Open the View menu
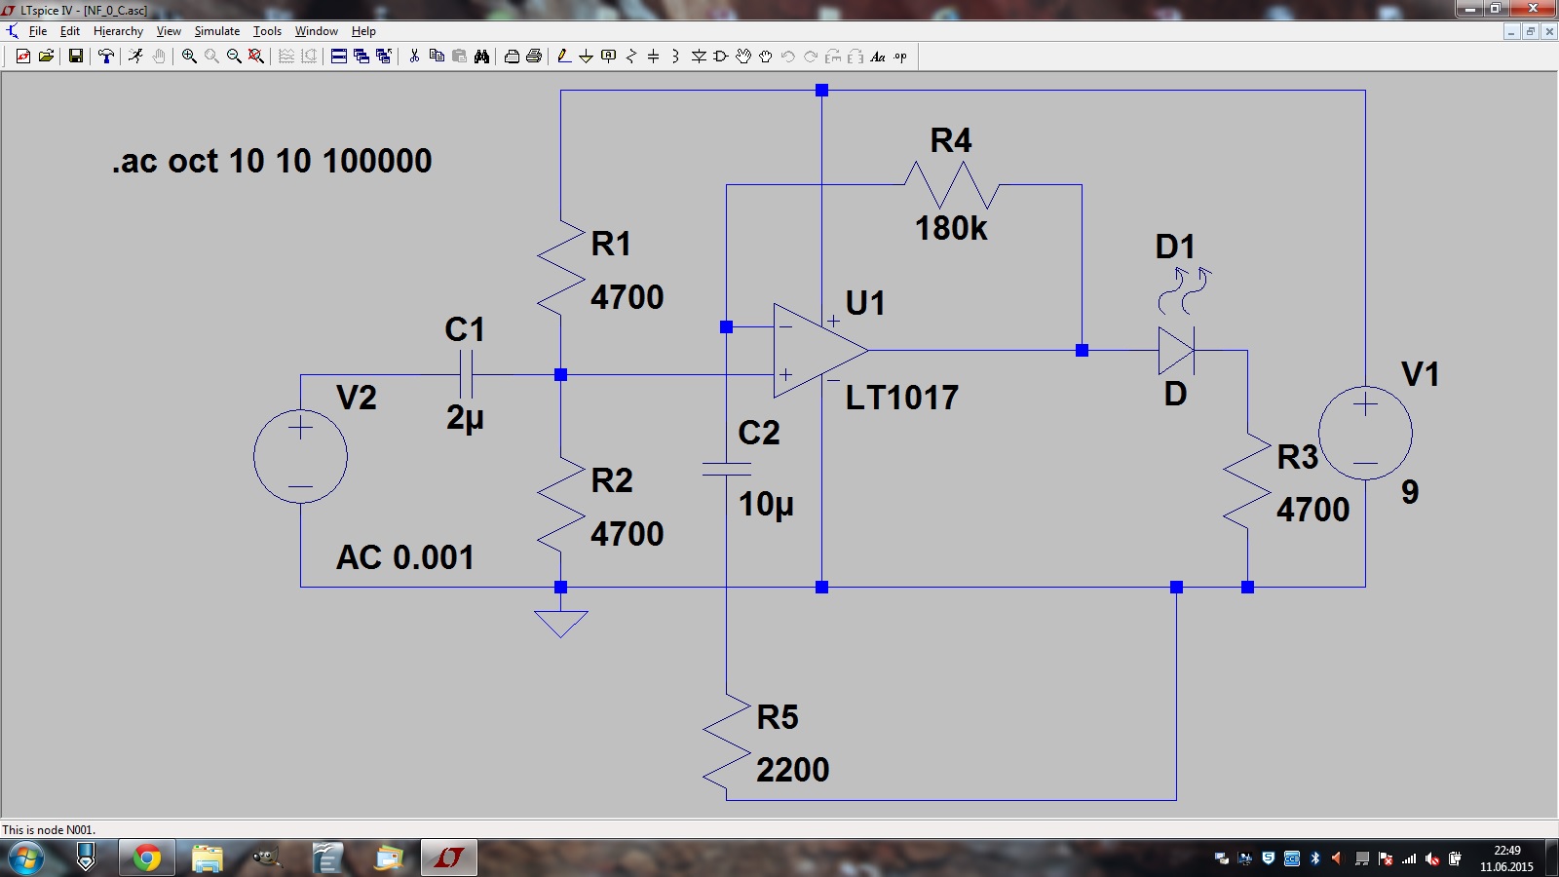The height and width of the screenshot is (877, 1559). coord(169,31)
